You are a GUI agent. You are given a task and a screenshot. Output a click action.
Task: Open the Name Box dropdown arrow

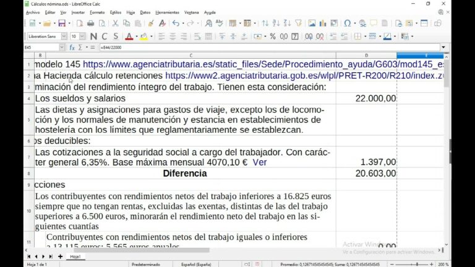[x=62, y=48]
